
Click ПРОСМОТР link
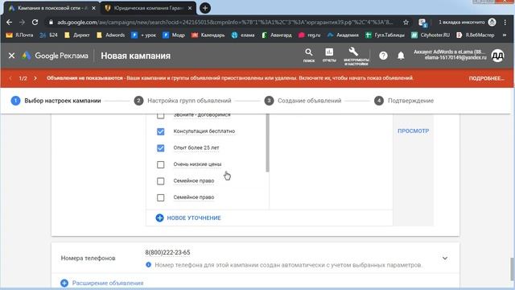pos(413,130)
